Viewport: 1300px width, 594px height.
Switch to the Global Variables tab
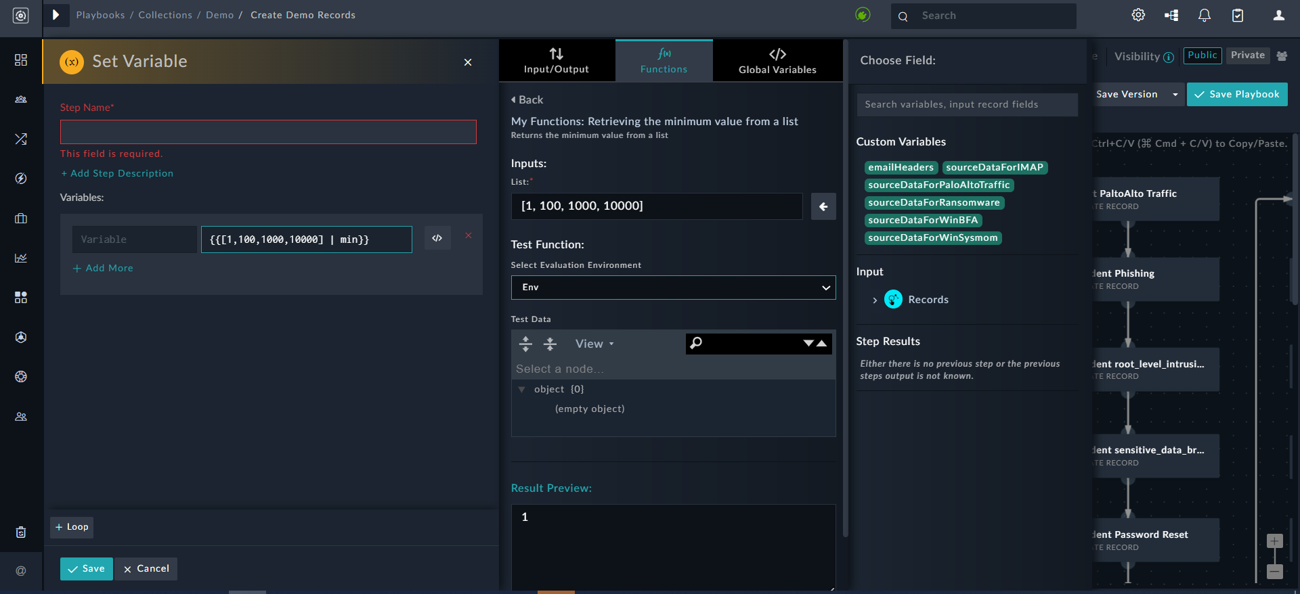777,60
